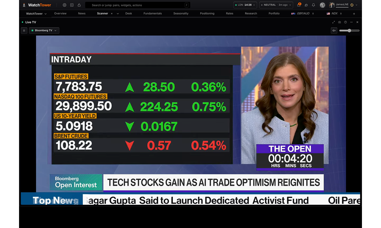
Task: Select the Positioning tab
Action: 207,13
